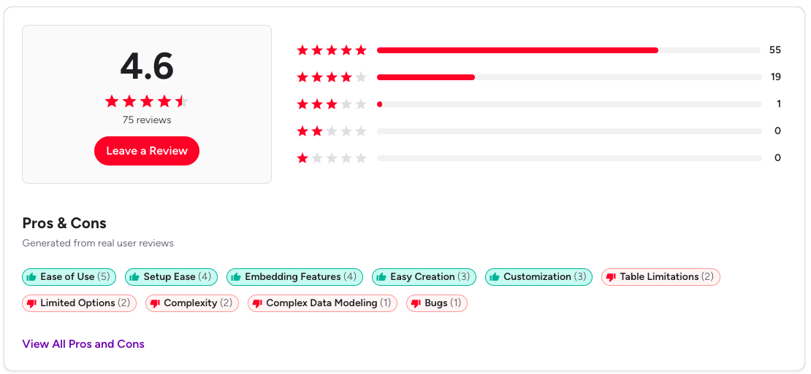Screen dimensions: 811x374
Task: Select the three-star rating row
Action: [x=332, y=104]
